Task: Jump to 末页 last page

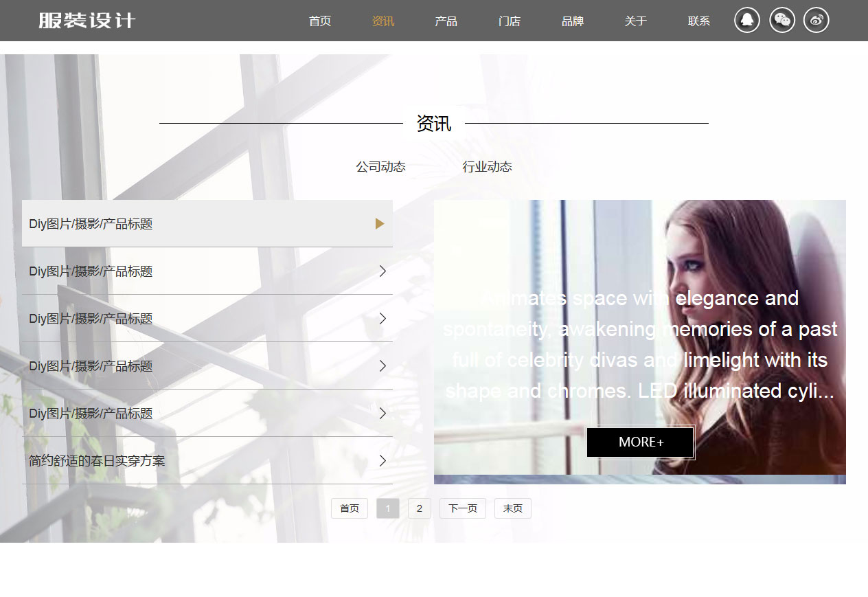Action: (512, 508)
